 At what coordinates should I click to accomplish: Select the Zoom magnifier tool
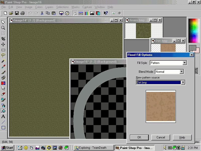[x=3, y=28]
